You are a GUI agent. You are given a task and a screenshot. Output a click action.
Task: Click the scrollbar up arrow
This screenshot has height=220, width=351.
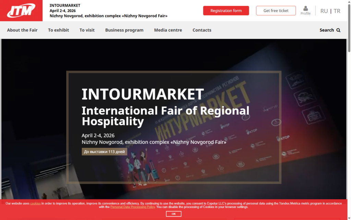(x=349, y=2)
